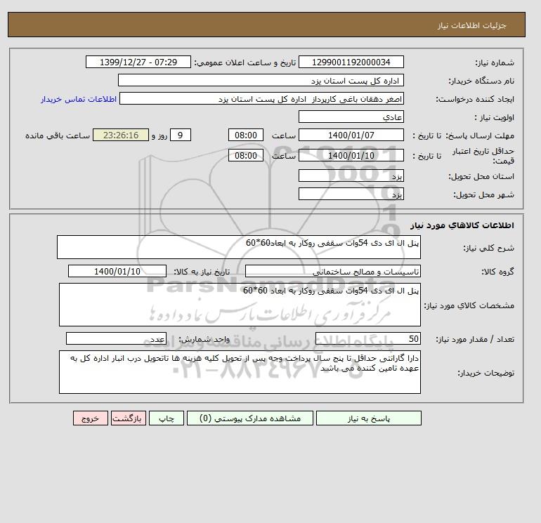Click the استان محل تحویل field
541x523 pixels.
pos(351,176)
